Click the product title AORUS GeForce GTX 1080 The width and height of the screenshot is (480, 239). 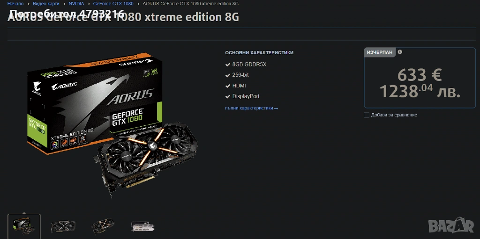[123, 17]
